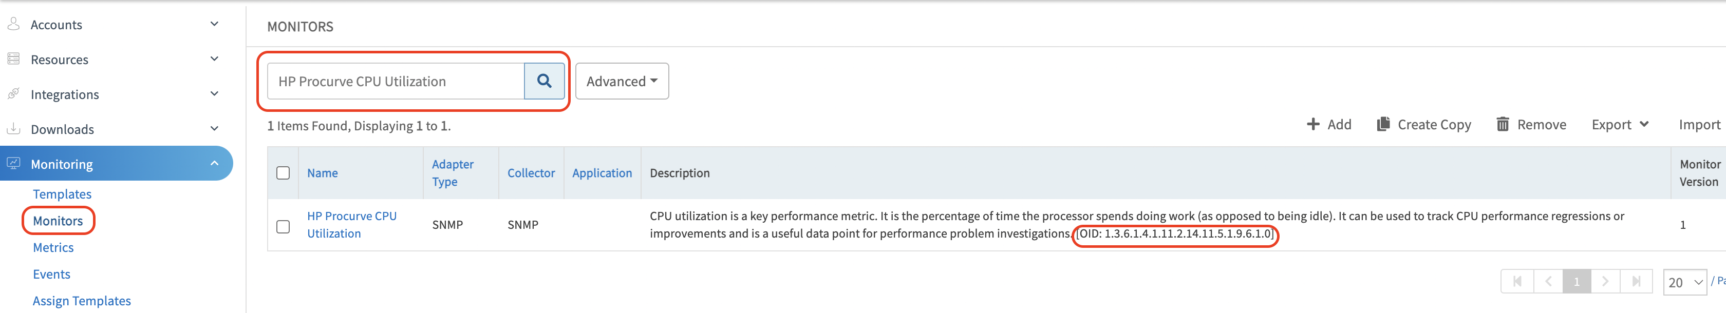The image size is (1726, 313).
Task: Collapse the Monitoring sidebar section
Action: (214, 163)
